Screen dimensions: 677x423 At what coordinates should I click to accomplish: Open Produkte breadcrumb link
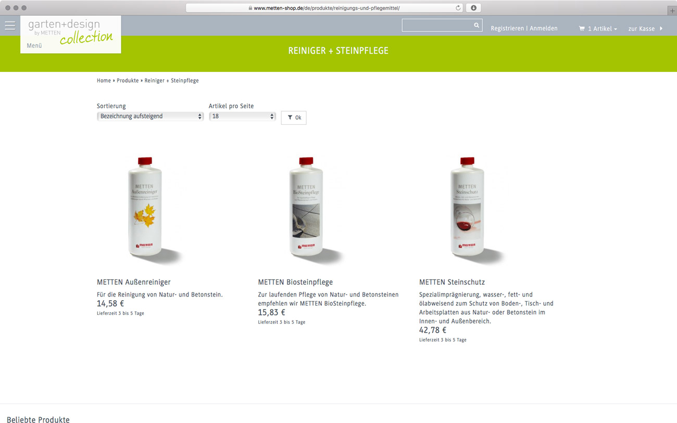click(x=128, y=81)
